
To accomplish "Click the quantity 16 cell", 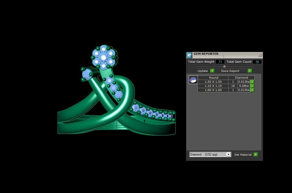I will point(233,86).
